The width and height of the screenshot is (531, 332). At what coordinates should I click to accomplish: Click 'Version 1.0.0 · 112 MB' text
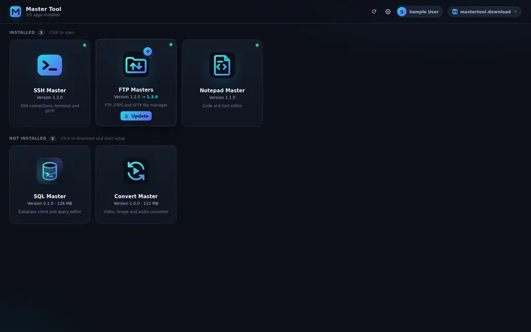point(136,204)
